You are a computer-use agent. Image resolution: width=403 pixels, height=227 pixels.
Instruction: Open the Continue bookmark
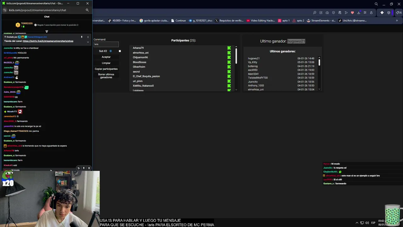[179, 20]
